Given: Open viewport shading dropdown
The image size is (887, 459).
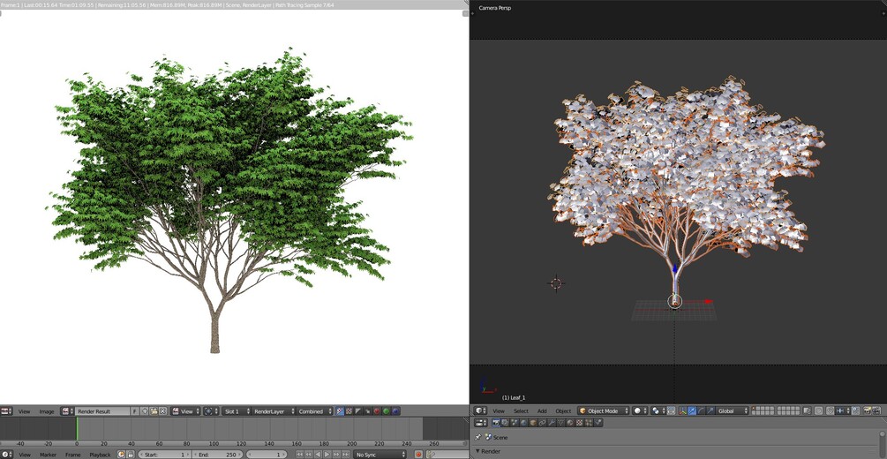Looking at the screenshot, I should coord(640,410).
